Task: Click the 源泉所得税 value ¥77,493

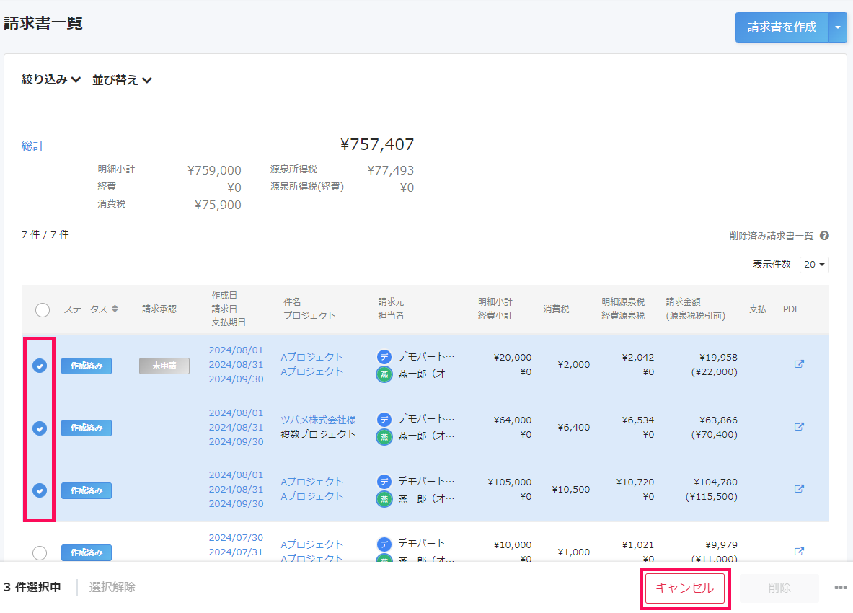Action: coord(391,170)
